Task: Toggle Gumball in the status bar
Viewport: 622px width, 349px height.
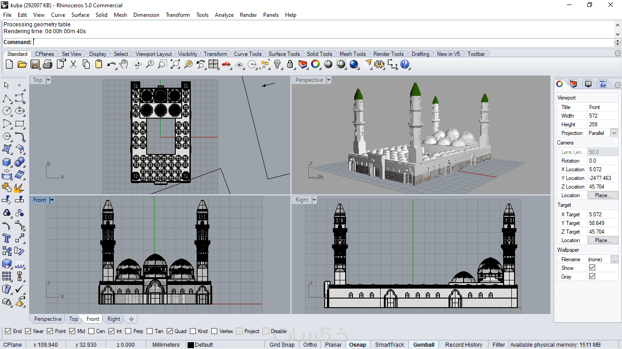Action: coord(423,344)
